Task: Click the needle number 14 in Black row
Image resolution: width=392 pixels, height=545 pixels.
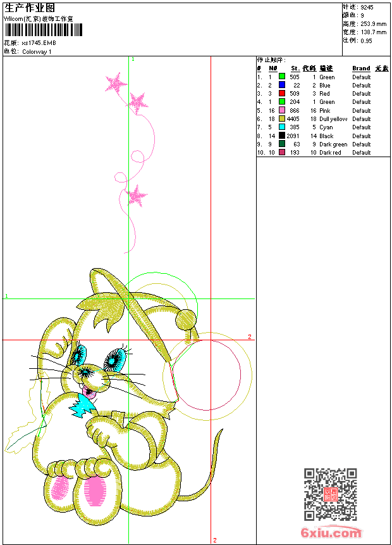Action: point(272,136)
